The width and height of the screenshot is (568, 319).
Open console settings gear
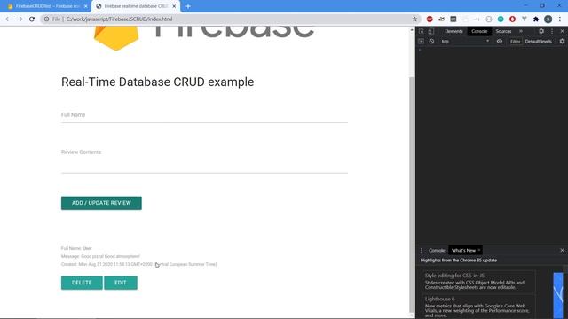click(x=562, y=42)
